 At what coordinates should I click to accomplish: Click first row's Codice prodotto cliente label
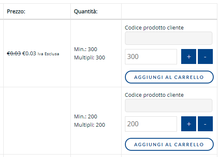154,28
